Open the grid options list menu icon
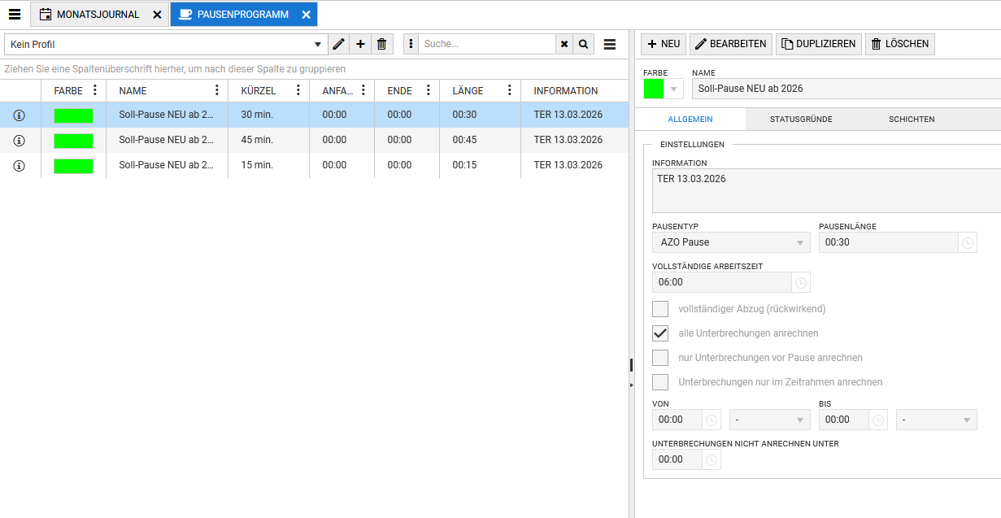1001x518 pixels. pyautogui.click(x=610, y=44)
